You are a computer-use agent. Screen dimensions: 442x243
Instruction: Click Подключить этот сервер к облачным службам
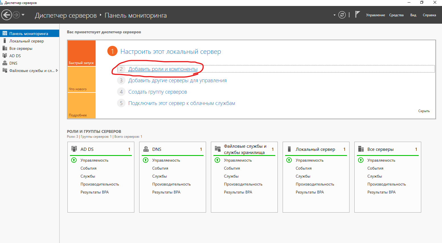click(182, 103)
